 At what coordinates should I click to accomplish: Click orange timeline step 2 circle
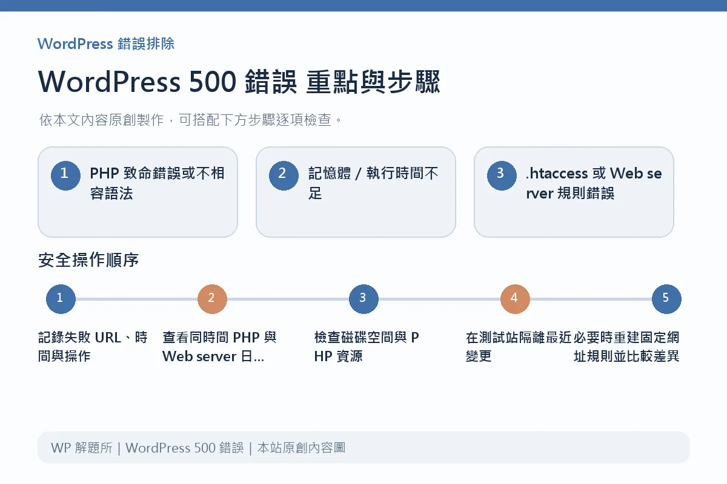coord(212,299)
